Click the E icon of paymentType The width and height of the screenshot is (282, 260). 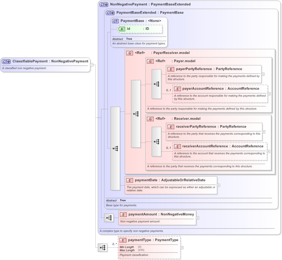123,240
